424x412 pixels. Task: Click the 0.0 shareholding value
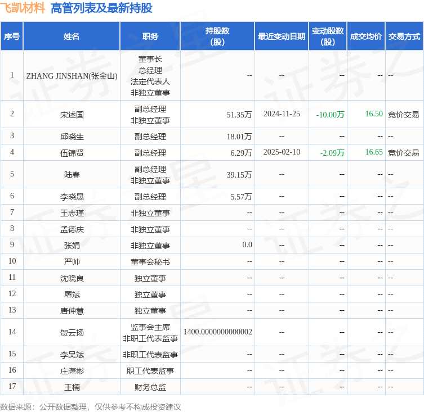coord(247,245)
